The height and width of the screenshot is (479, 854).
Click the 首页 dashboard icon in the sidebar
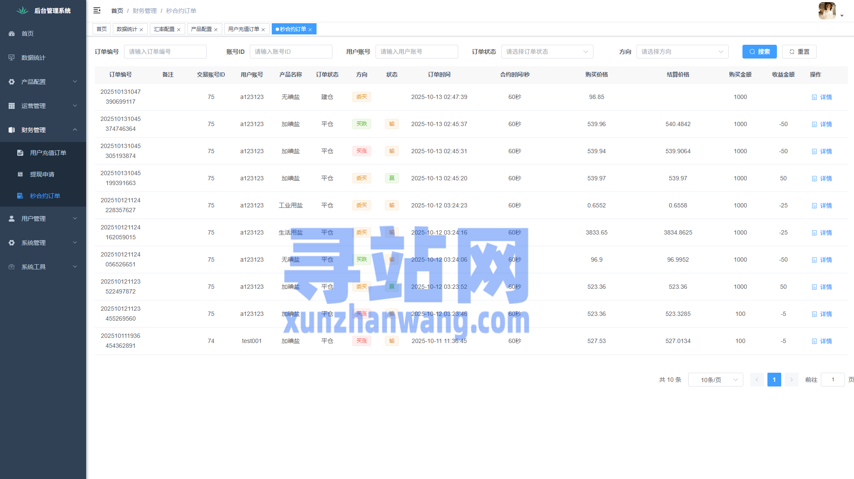coord(12,34)
